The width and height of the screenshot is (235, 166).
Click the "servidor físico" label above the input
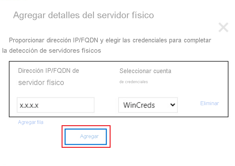41,83
